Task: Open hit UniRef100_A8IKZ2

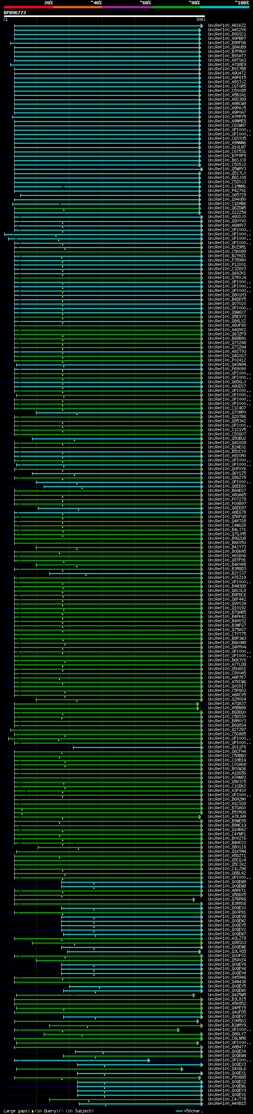Action: coord(227,26)
